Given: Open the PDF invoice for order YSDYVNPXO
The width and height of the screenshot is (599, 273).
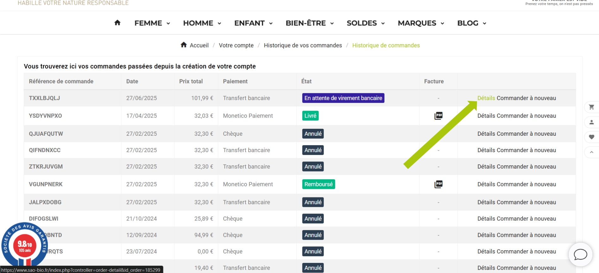Looking at the screenshot, I should (438, 116).
